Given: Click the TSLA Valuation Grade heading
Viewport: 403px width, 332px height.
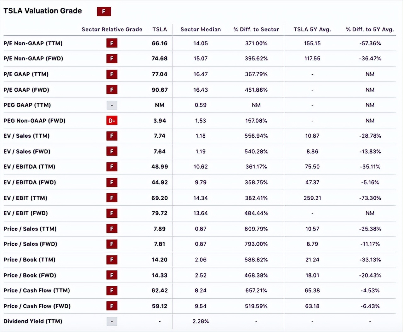Looking at the screenshot, I should [x=43, y=11].
